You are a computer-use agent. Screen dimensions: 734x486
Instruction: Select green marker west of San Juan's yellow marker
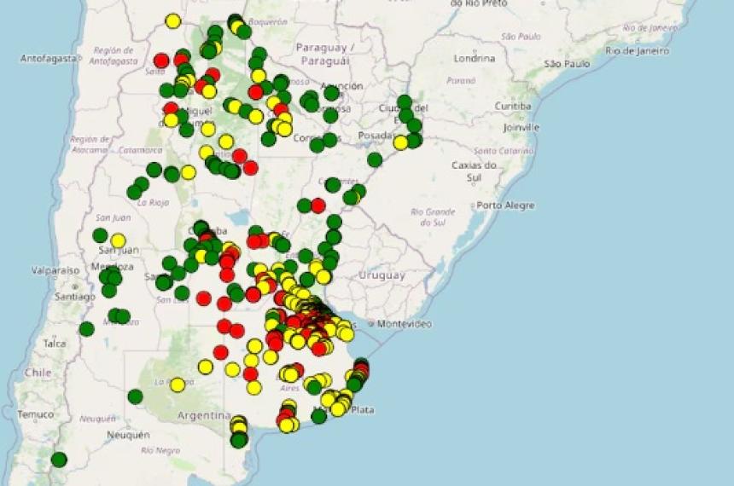coord(100,235)
